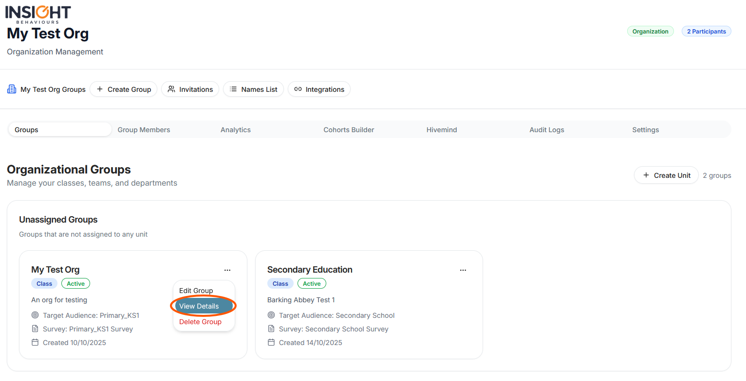Click the 2 Participants badge
This screenshot has height=381, width=746.
(x=706, y=32)
